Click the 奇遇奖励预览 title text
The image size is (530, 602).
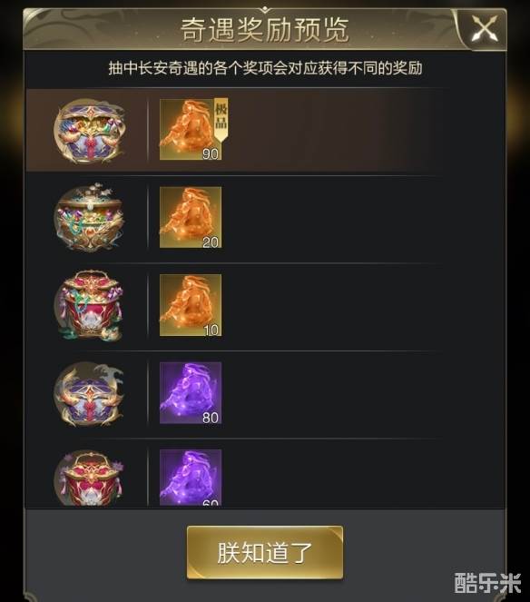[265, 30]
